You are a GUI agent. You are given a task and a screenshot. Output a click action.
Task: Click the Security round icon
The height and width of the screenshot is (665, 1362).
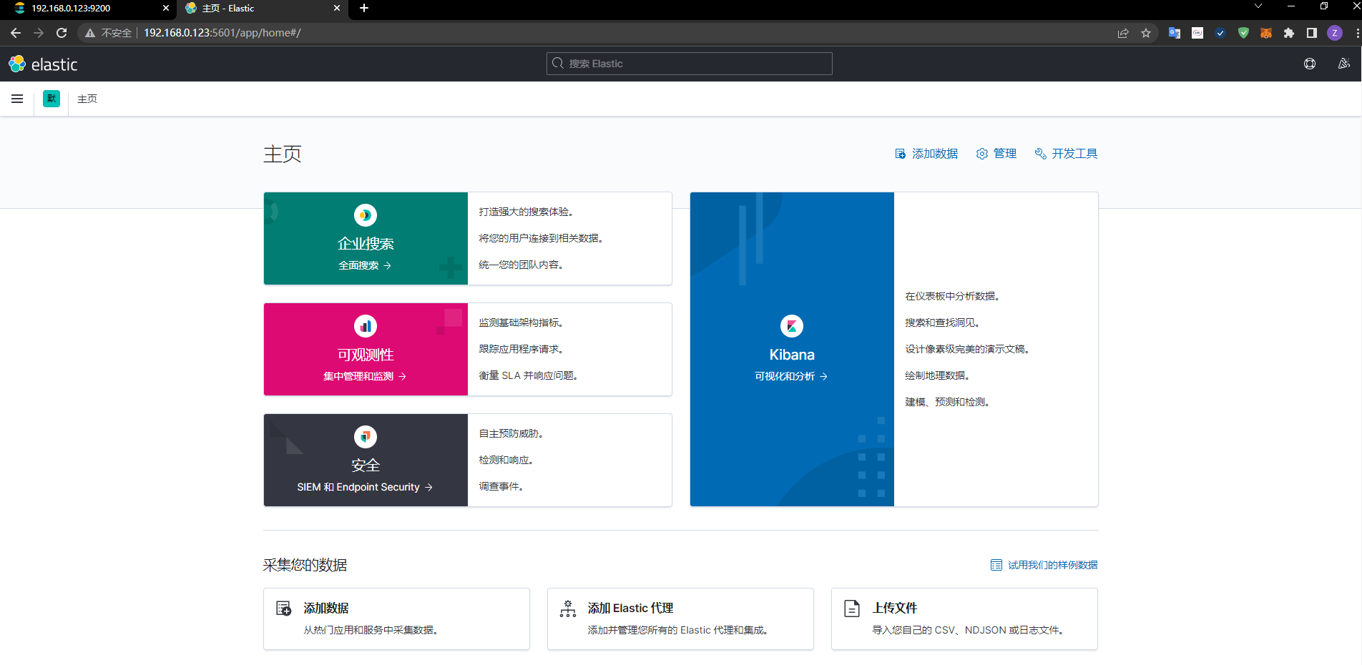pos(366,437)
